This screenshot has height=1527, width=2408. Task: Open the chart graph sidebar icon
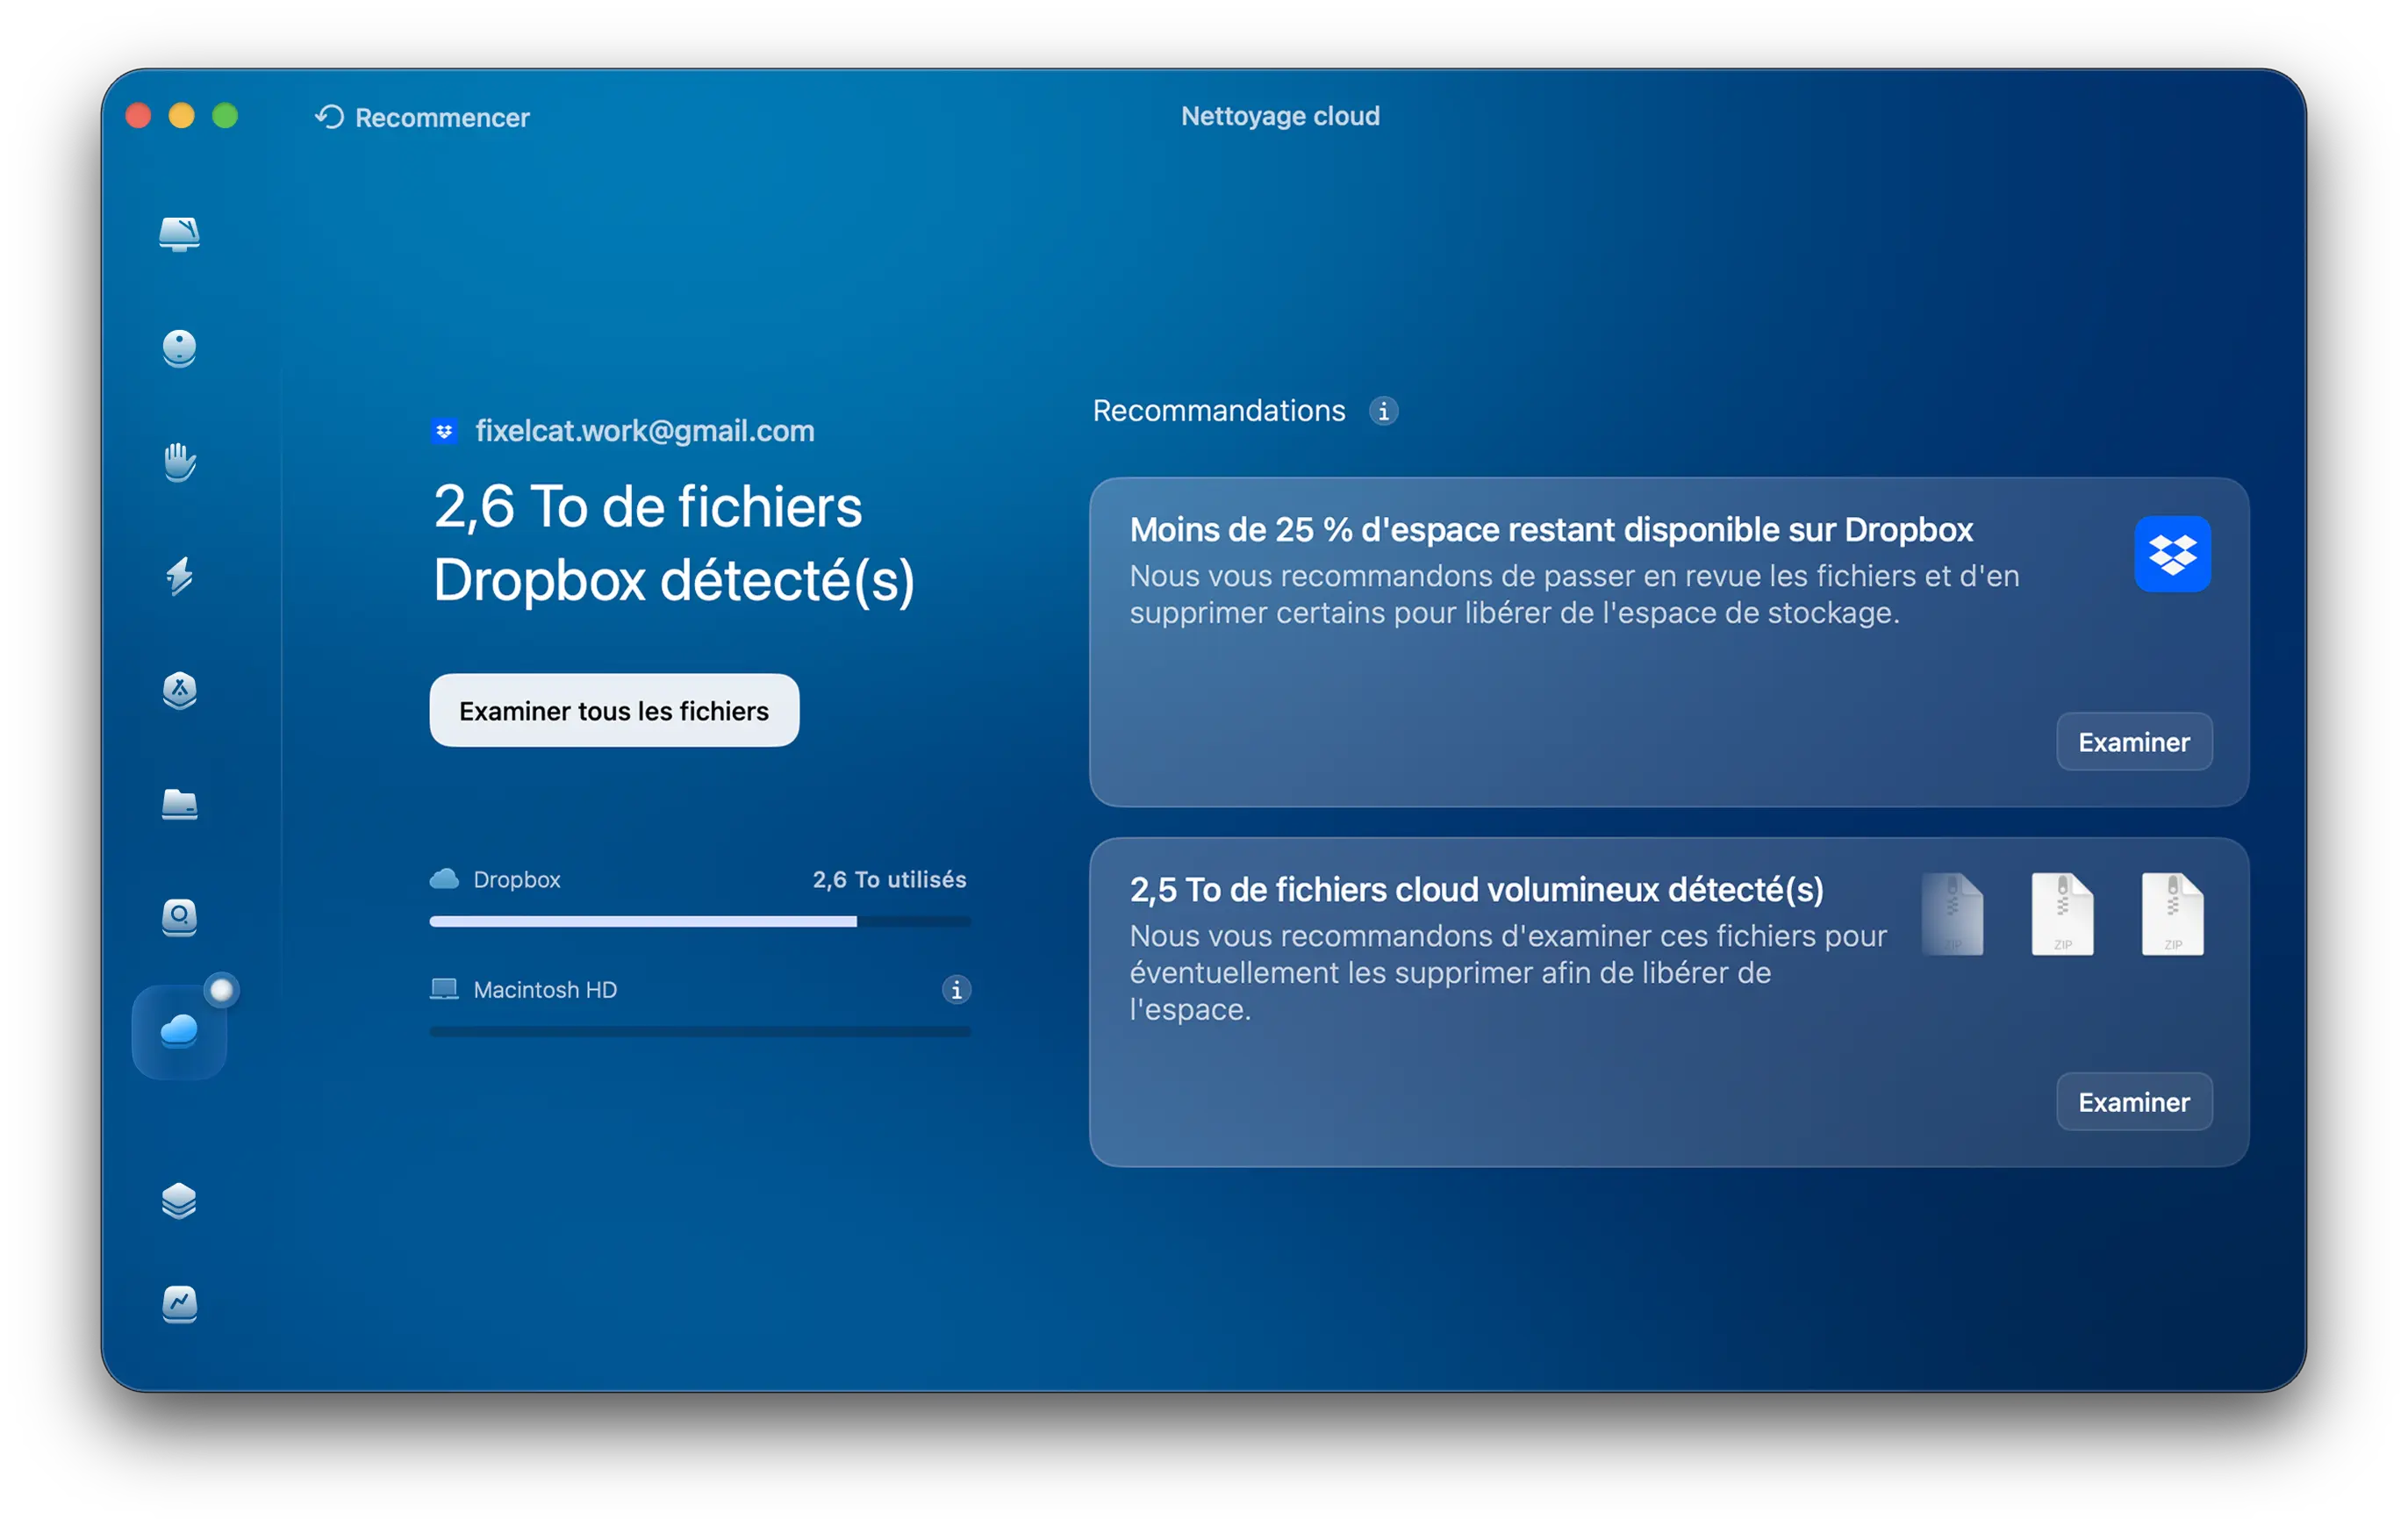coord(179,1303)
